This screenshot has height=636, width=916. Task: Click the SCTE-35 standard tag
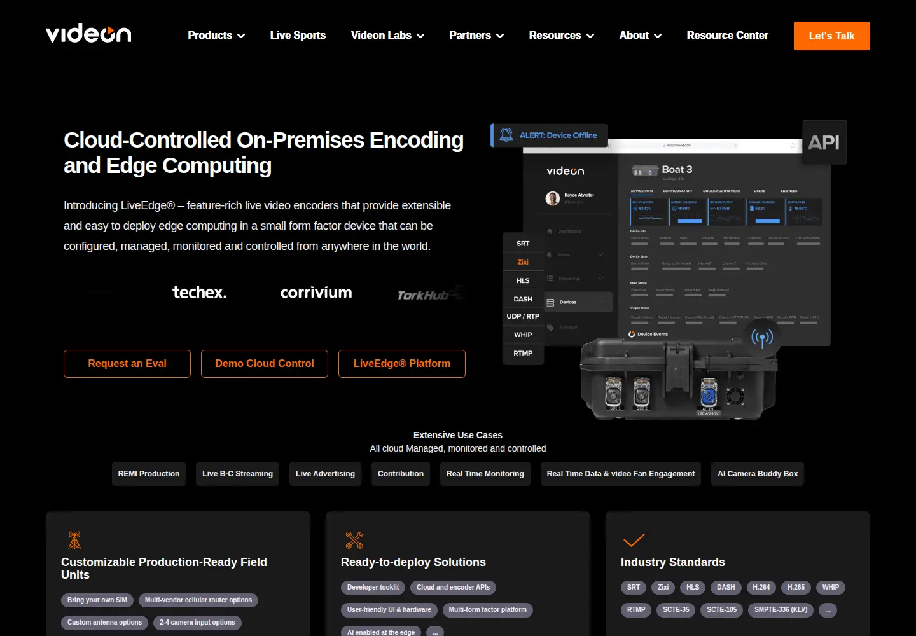676,610
